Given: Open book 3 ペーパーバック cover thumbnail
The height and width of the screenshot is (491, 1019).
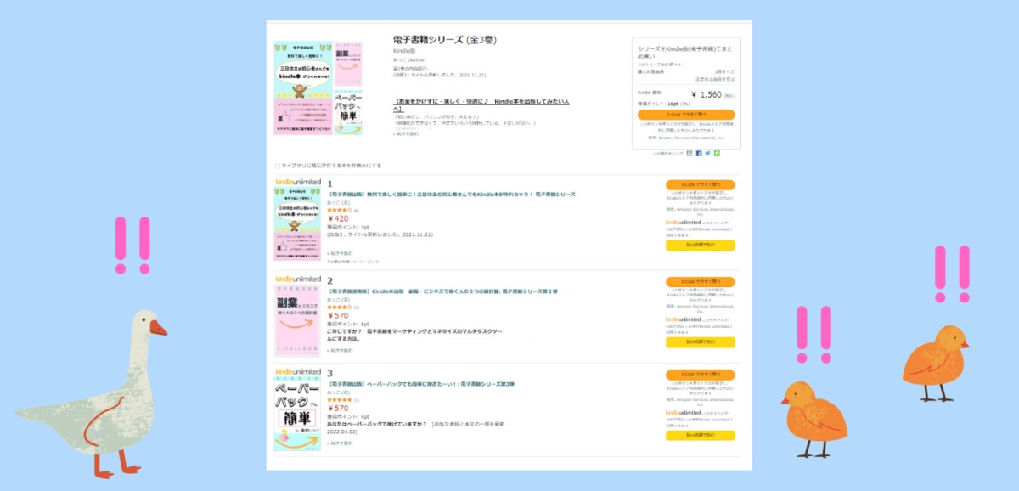Looking at the screenshot, I should pyautogui.click(x=297, y=414).
